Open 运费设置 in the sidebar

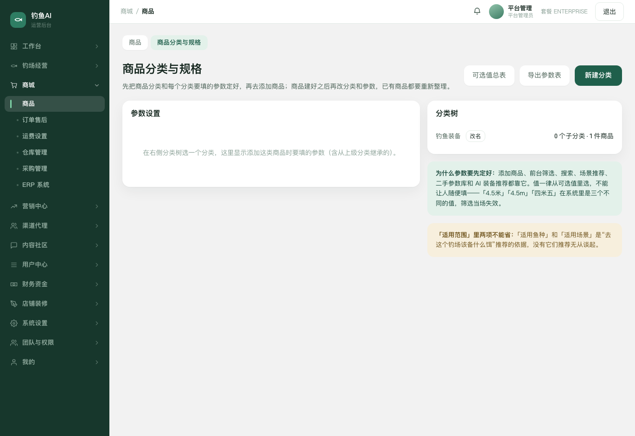click(x=55, y=136)
